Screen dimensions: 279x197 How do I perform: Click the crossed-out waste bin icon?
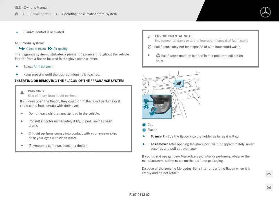click(x=149, y=47)
